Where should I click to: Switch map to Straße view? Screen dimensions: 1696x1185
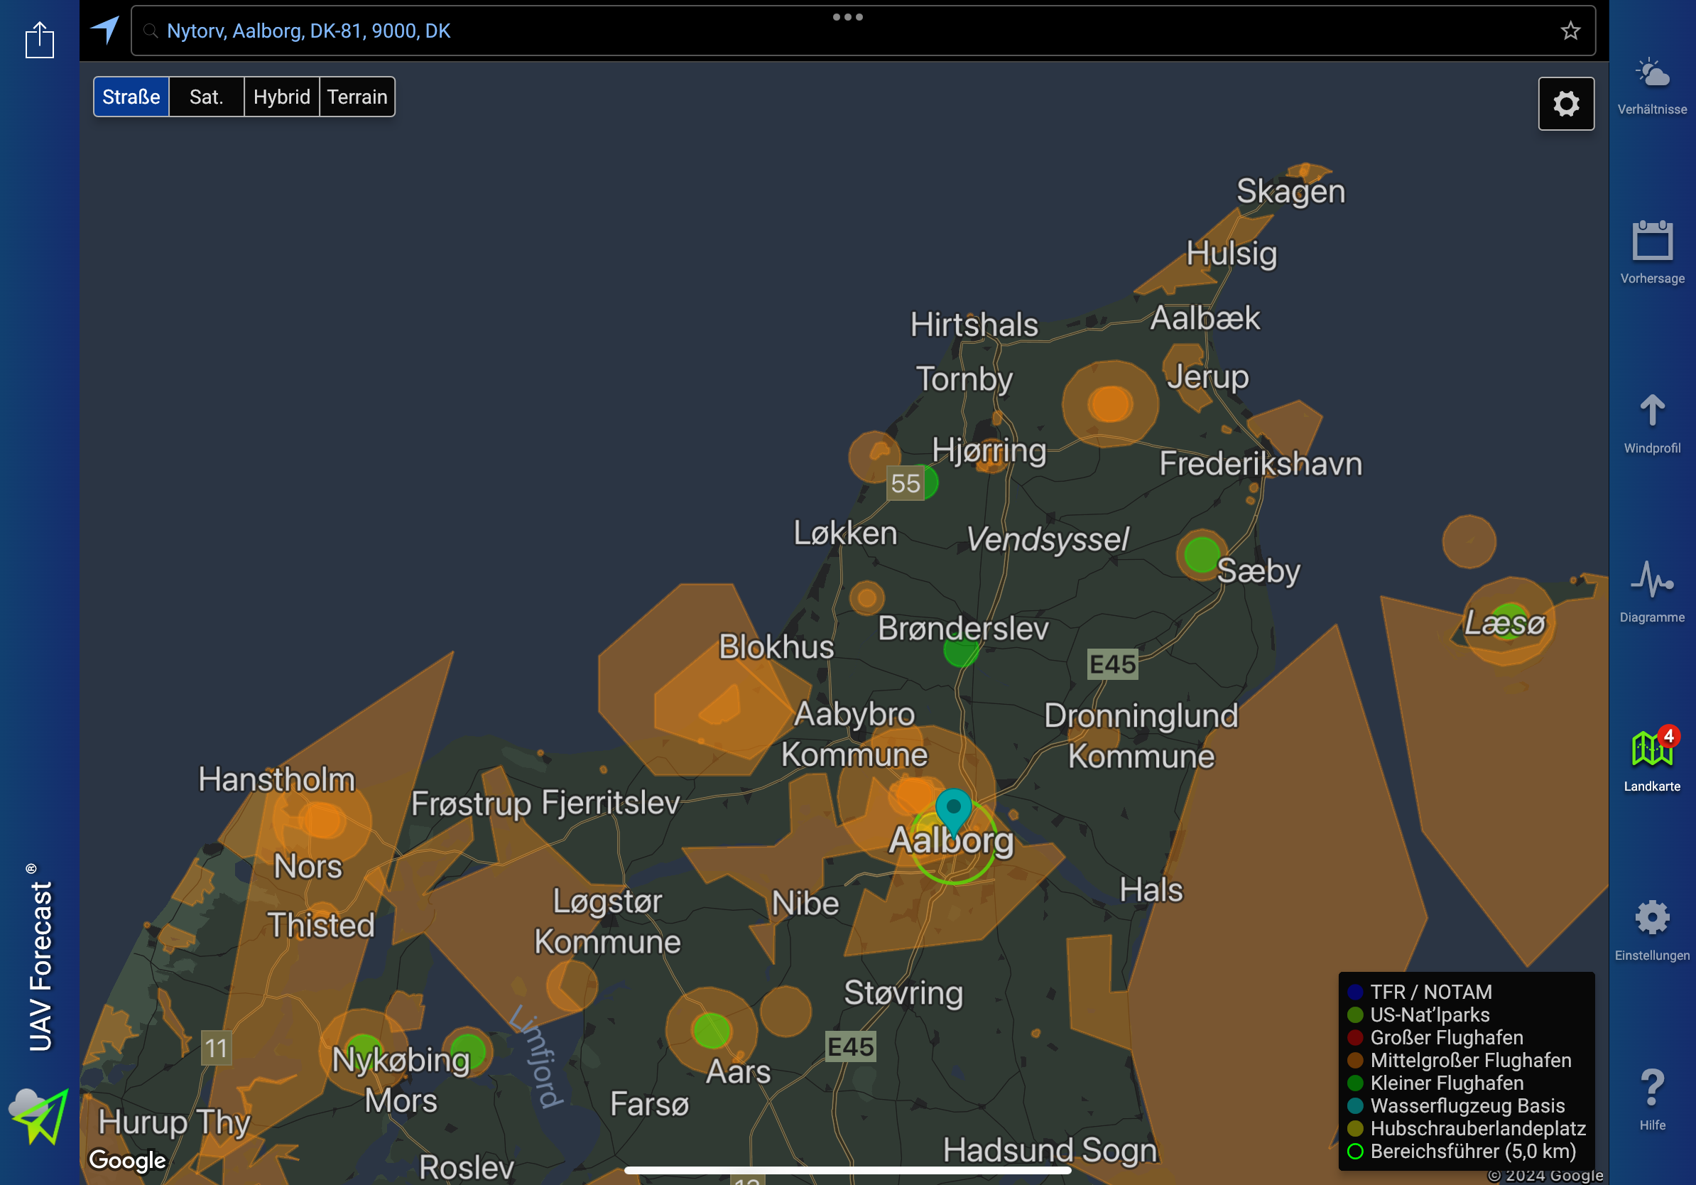pos(131,97)
